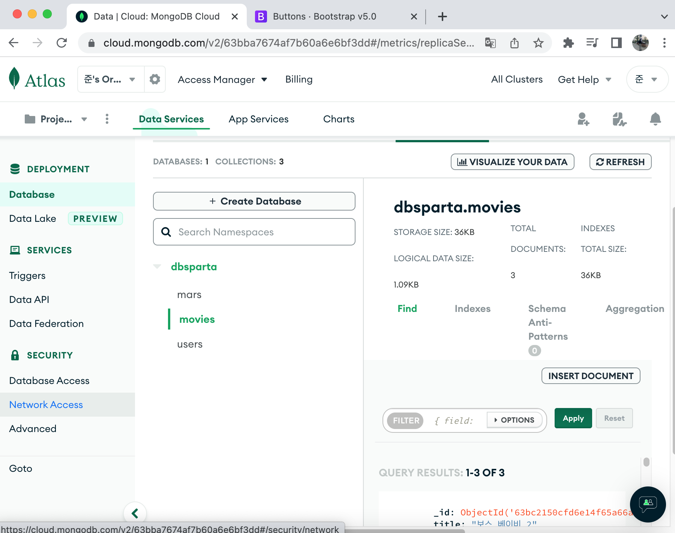Viewport: 675px width, 533px height.
Task: Bookmark this page with the star
Action: 538,43
